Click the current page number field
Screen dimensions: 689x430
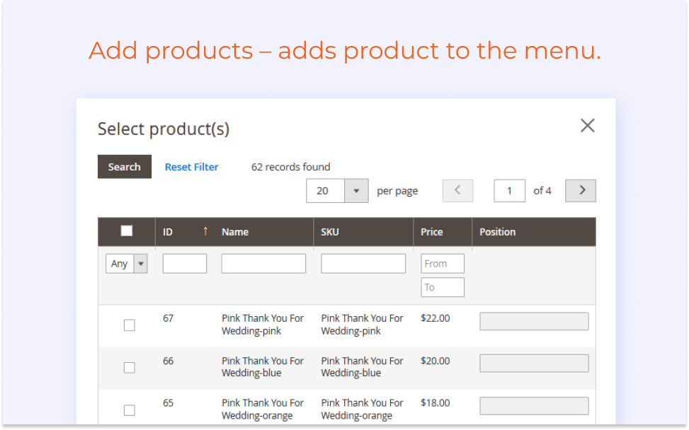509,190
